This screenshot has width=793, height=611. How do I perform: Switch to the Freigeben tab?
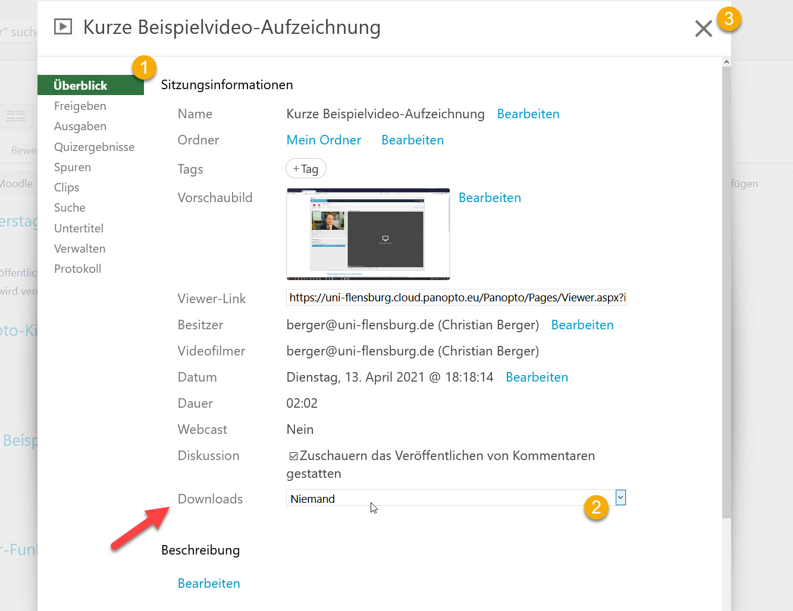tap(80, 106)
